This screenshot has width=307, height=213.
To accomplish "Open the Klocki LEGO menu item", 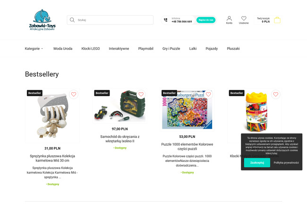I will 91,48.
